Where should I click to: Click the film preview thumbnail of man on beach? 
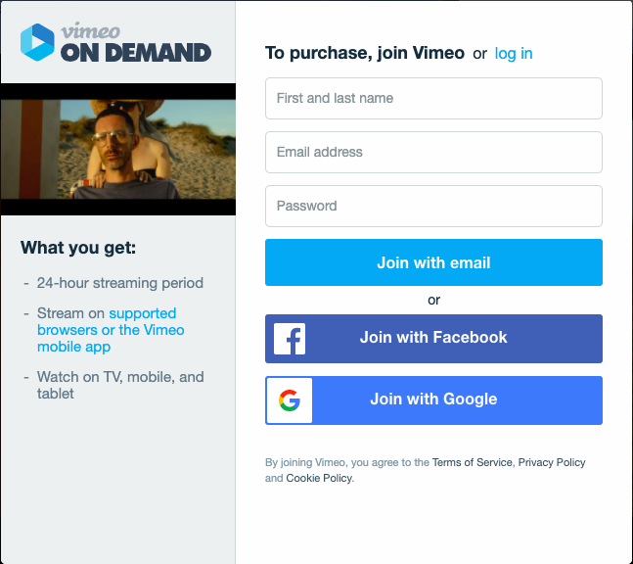coord(117,149)
